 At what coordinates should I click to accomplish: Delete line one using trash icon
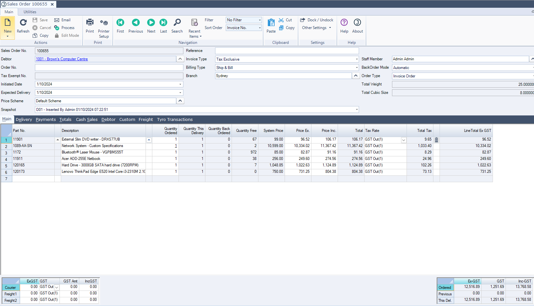(x=436, y=140)
